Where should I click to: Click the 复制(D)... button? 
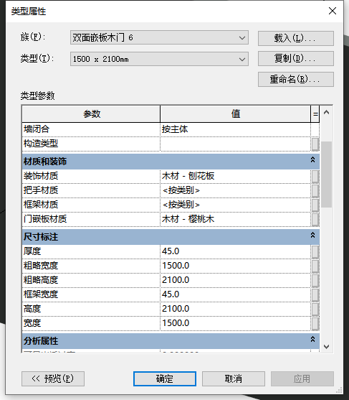(295, 58)
